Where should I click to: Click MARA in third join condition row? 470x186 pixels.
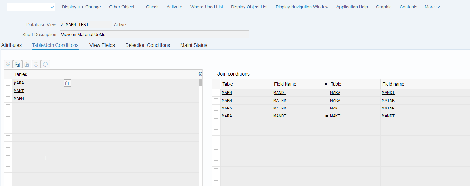tap(227, 108)
